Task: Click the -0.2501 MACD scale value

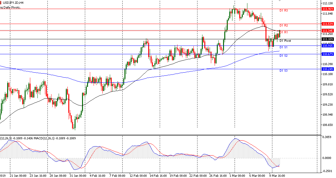Action: pyautogui.click(x=327, y=171)
